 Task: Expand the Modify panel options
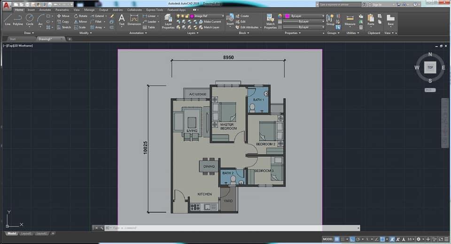click(86, 33)
